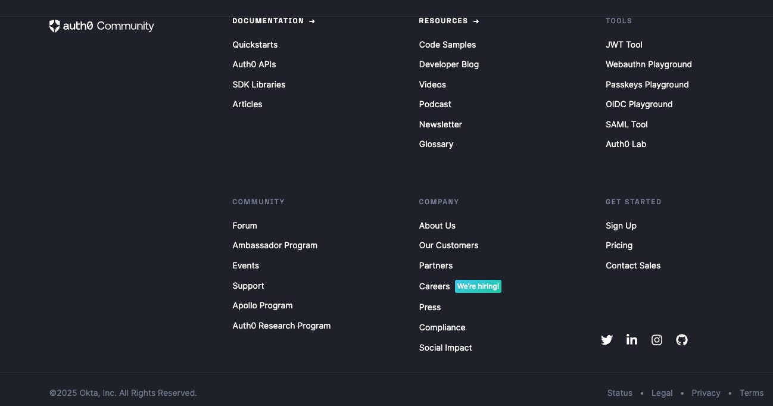
Task: Open Ambassador Program link
Action: (x=275, y=245)
